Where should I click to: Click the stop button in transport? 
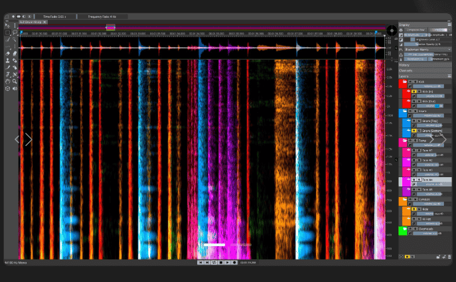(221, 263)
